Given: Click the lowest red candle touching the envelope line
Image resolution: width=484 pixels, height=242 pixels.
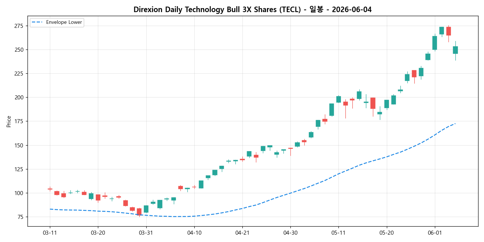Looking at the screenshot, I should pos(139,212).
